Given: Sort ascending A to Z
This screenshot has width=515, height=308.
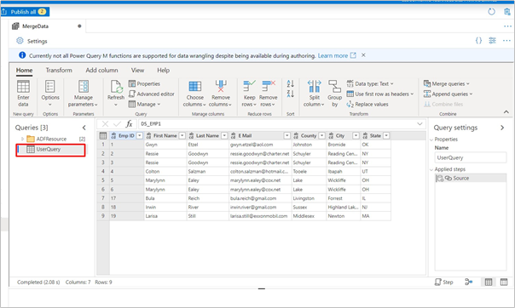Looking at the screenshot, I should [291, 83].
